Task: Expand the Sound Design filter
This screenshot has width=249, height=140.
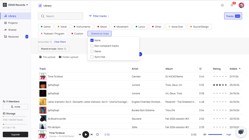Action: point(199,27)
